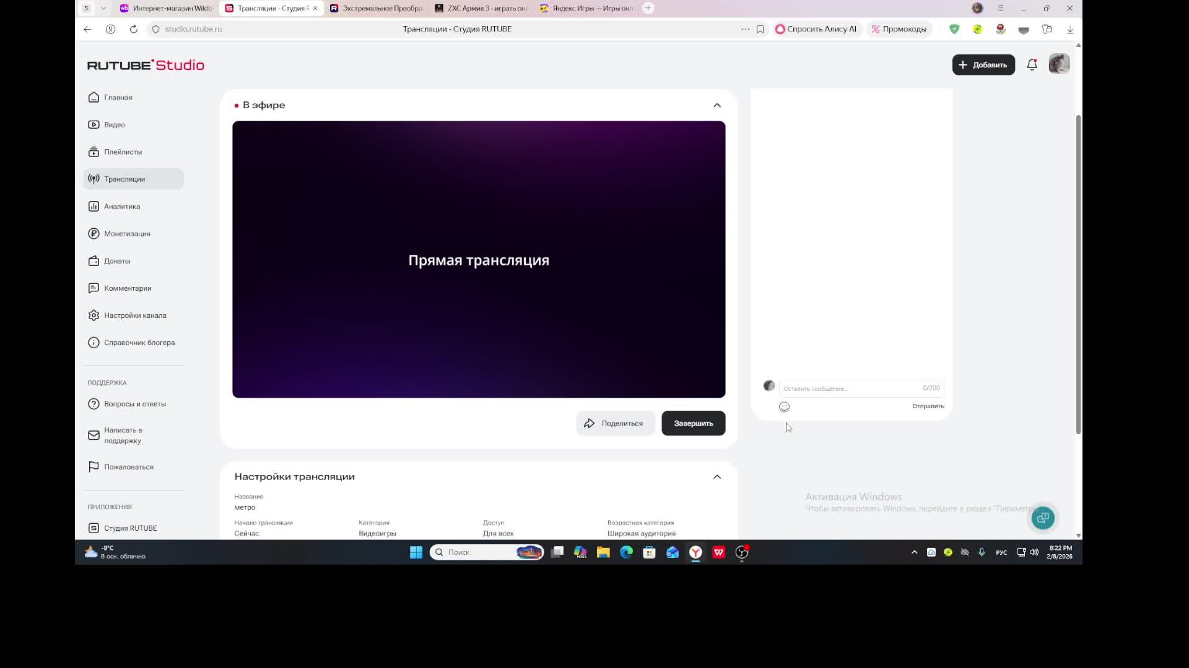Click the Добавить button in header
Viewport: 1189px width, 668px height.
click(x=983, y=65)
